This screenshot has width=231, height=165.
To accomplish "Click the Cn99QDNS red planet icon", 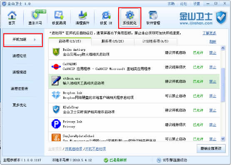I will tap(56, 67).
